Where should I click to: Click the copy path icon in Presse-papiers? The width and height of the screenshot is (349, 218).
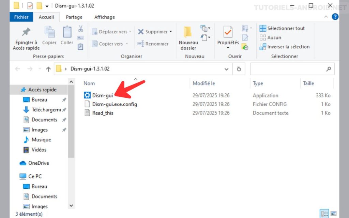coord(80,38)
